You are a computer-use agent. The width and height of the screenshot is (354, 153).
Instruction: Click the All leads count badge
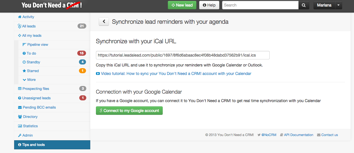82,26
